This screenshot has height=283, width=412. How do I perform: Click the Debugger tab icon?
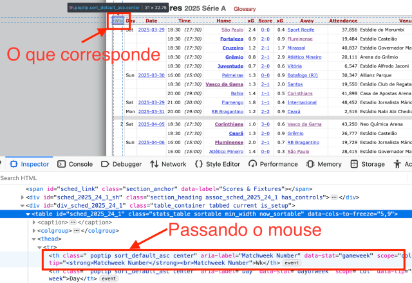click(x=105, y=164)
